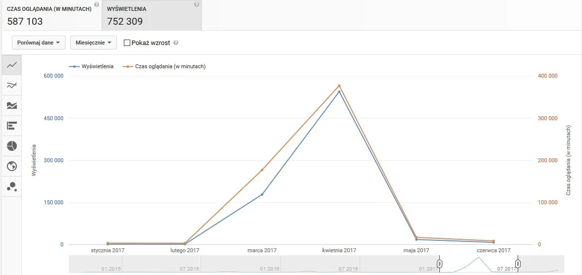Click the kwietnia 2017 peak data point
Image resolution: width=582 pixels, height=275 pixels.
(x=339, y=86)
